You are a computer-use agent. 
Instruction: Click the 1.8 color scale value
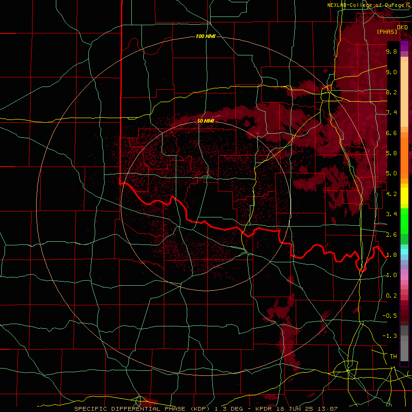click(391, 255)
